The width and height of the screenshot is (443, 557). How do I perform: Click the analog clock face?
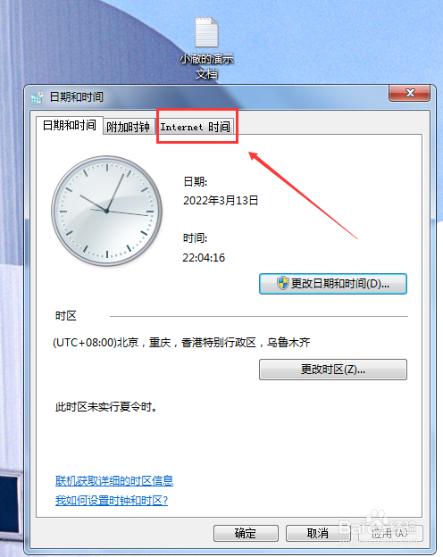point(106,211)
